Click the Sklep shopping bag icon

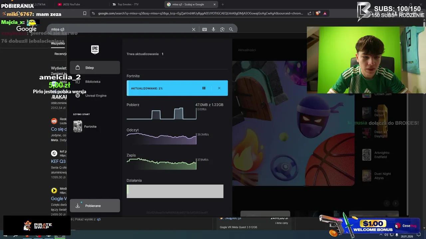[78, 68]
